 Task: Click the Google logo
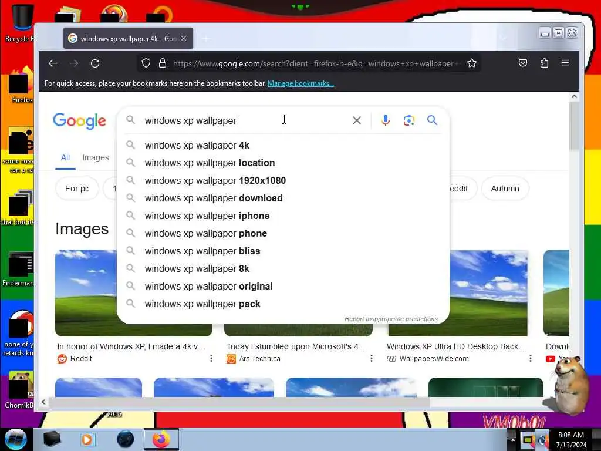[x=79, y=121]
